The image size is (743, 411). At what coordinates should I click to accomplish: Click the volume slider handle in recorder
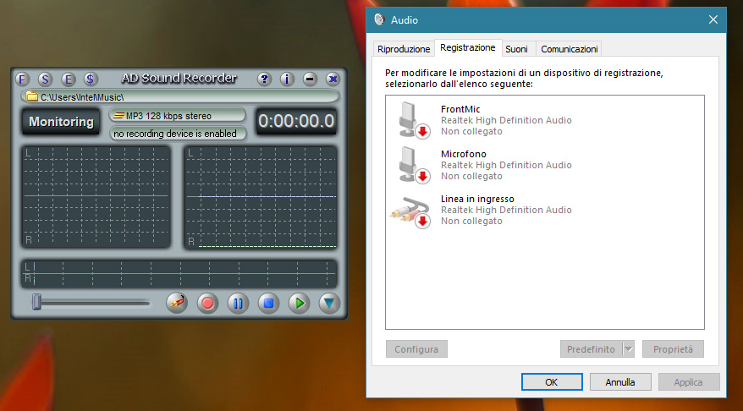pyautogui.click(x=36, y=302)
